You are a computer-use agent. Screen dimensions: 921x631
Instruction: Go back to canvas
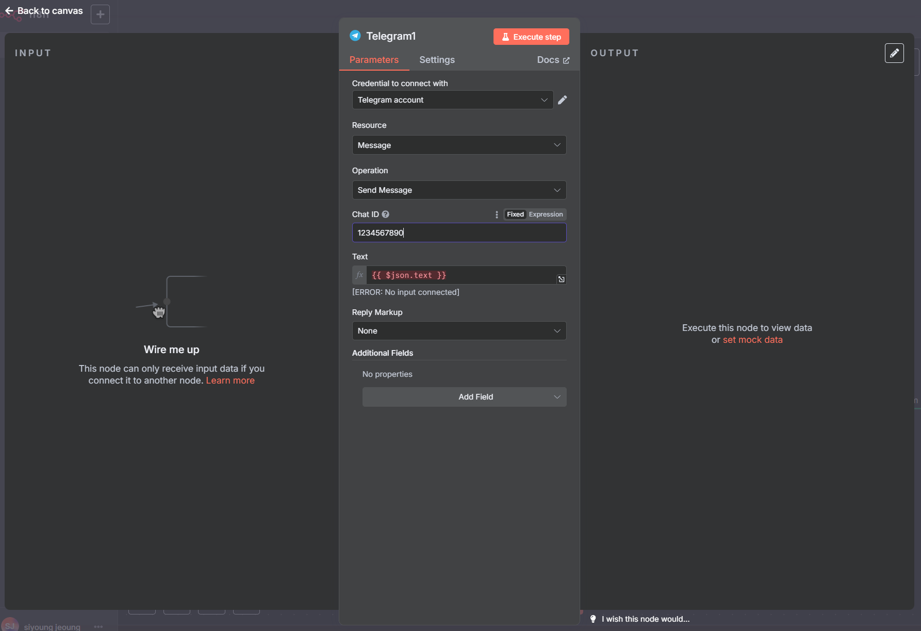[44, 11]
